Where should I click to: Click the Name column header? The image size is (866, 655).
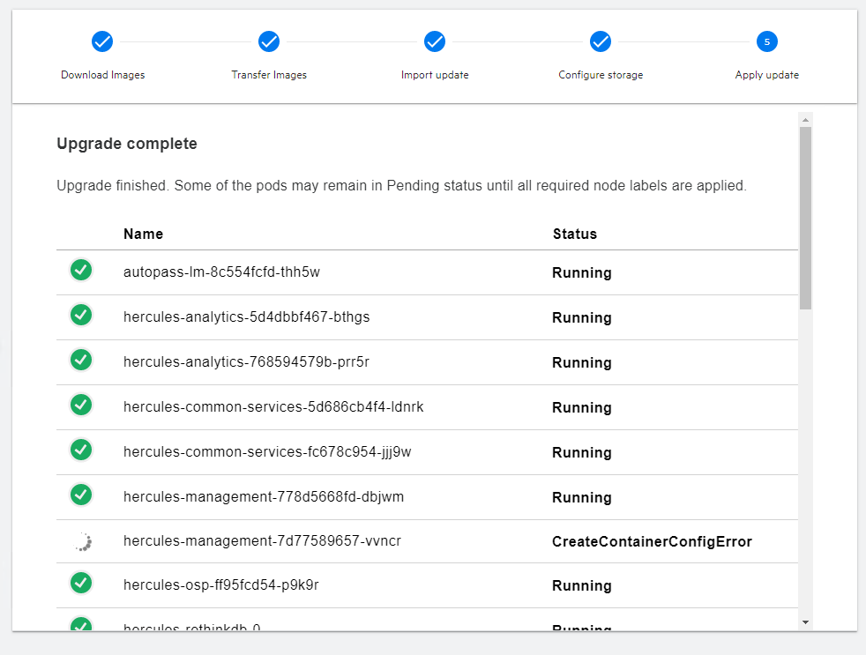[143, 234]
